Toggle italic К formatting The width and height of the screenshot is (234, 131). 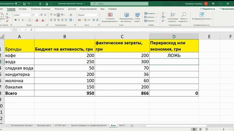click(x=19, y=20)
